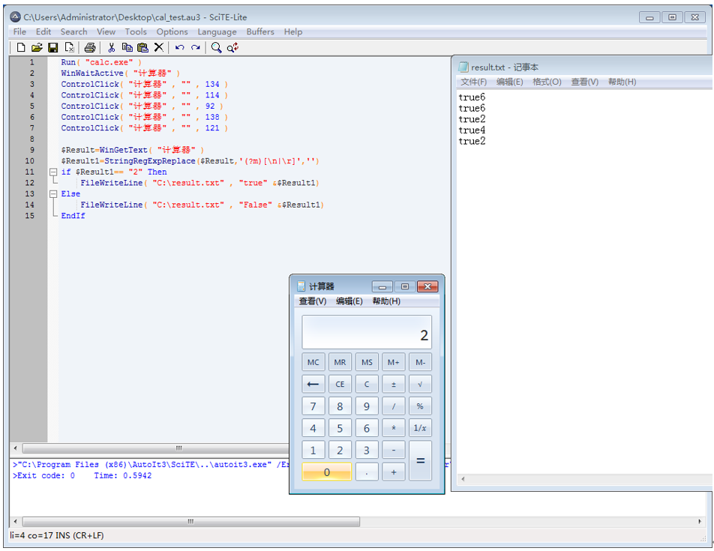The height and width of the screenshot is (551, 714).
Task: Open the Tools menu in SciTE
Action: (x=136, y=31)
